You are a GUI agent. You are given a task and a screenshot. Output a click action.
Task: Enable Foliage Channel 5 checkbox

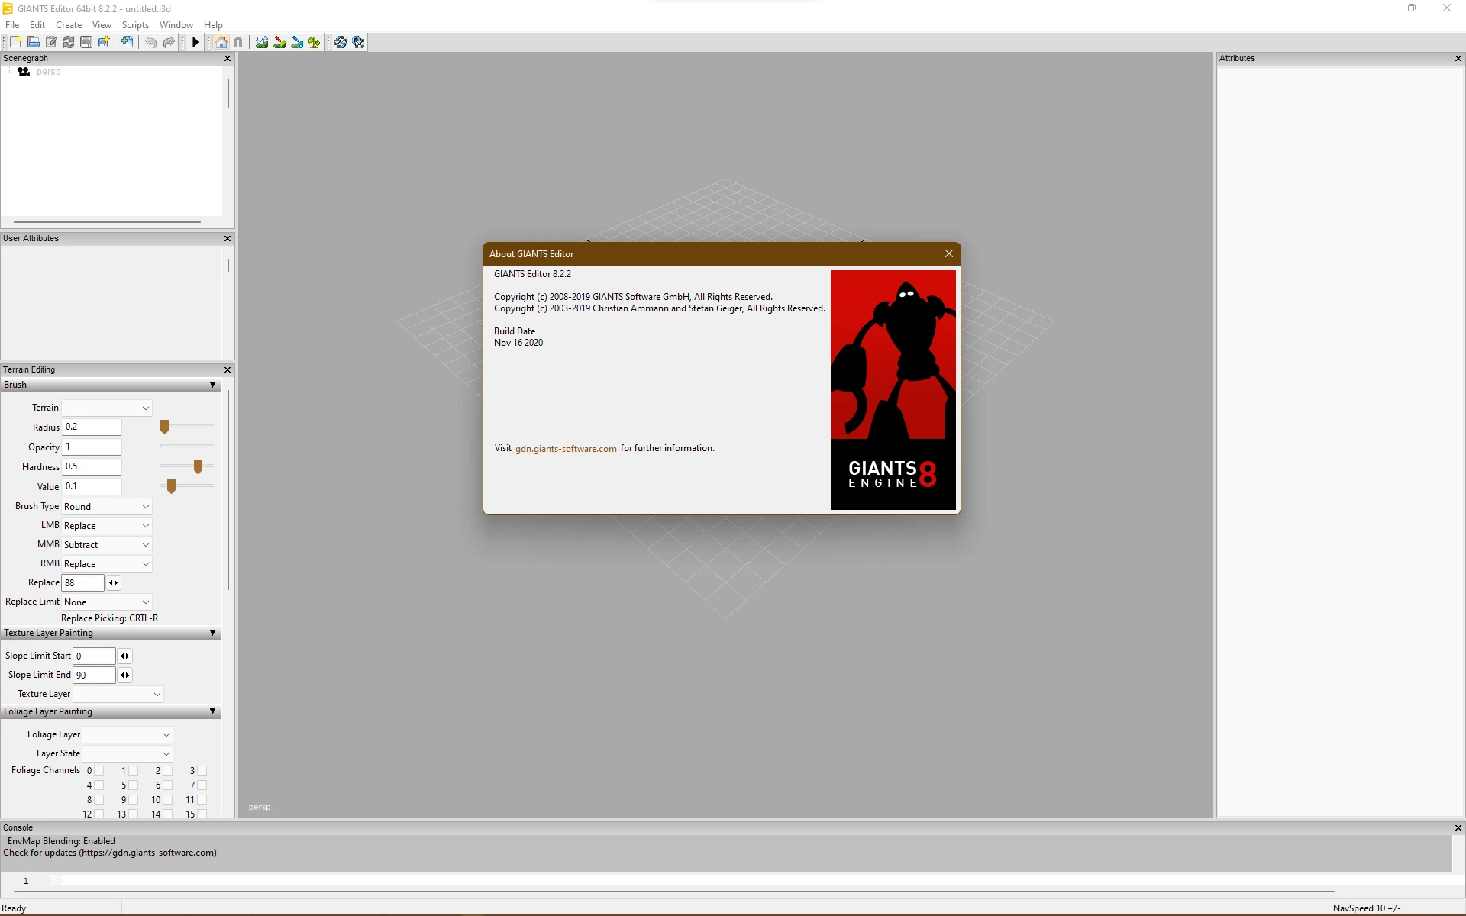click(x=134, y=785)
